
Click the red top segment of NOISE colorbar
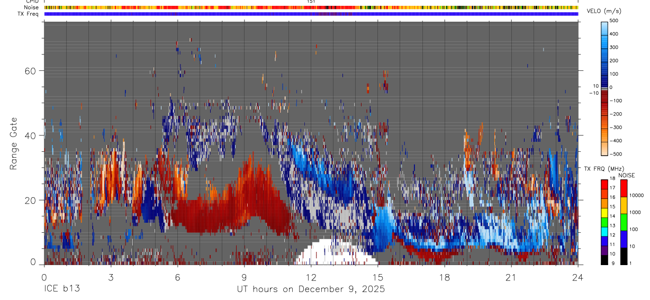624,188
